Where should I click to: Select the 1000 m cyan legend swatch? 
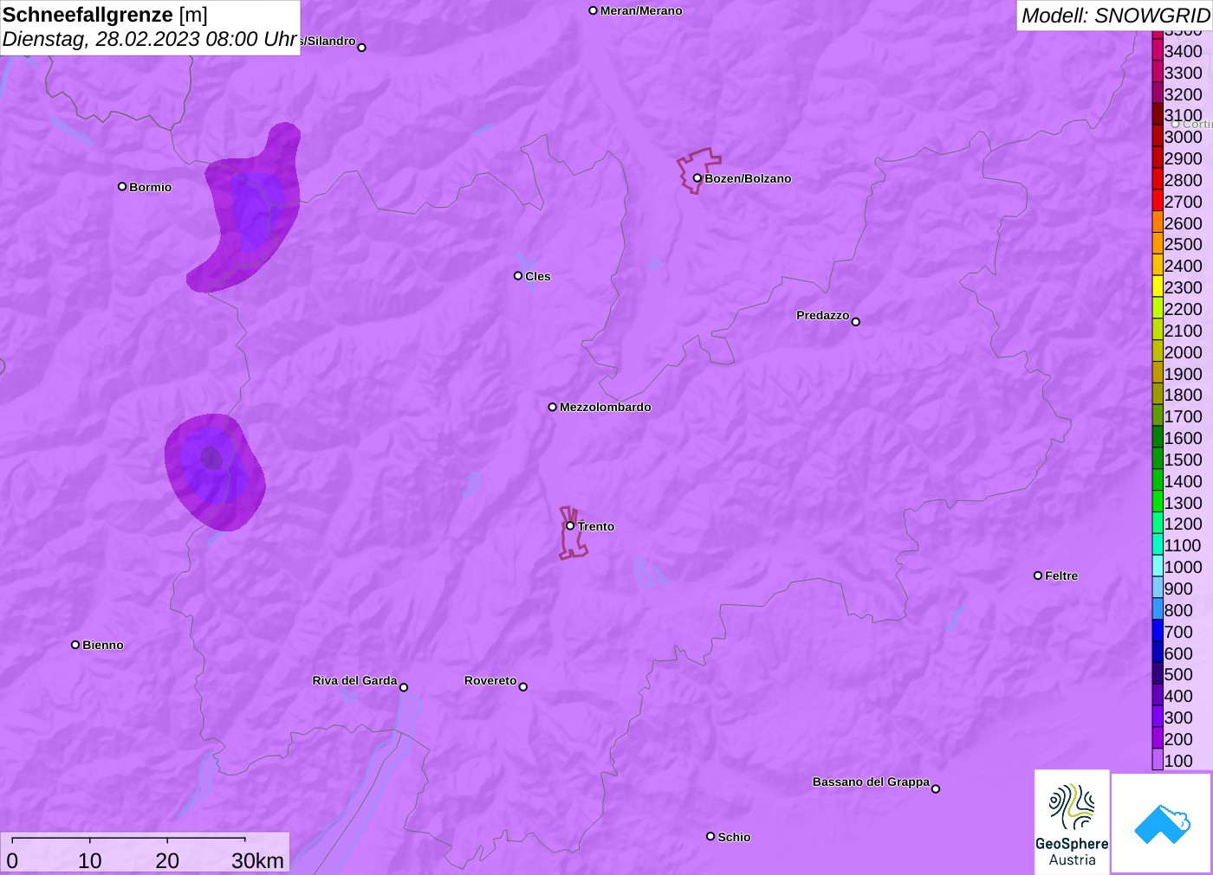1158,567
